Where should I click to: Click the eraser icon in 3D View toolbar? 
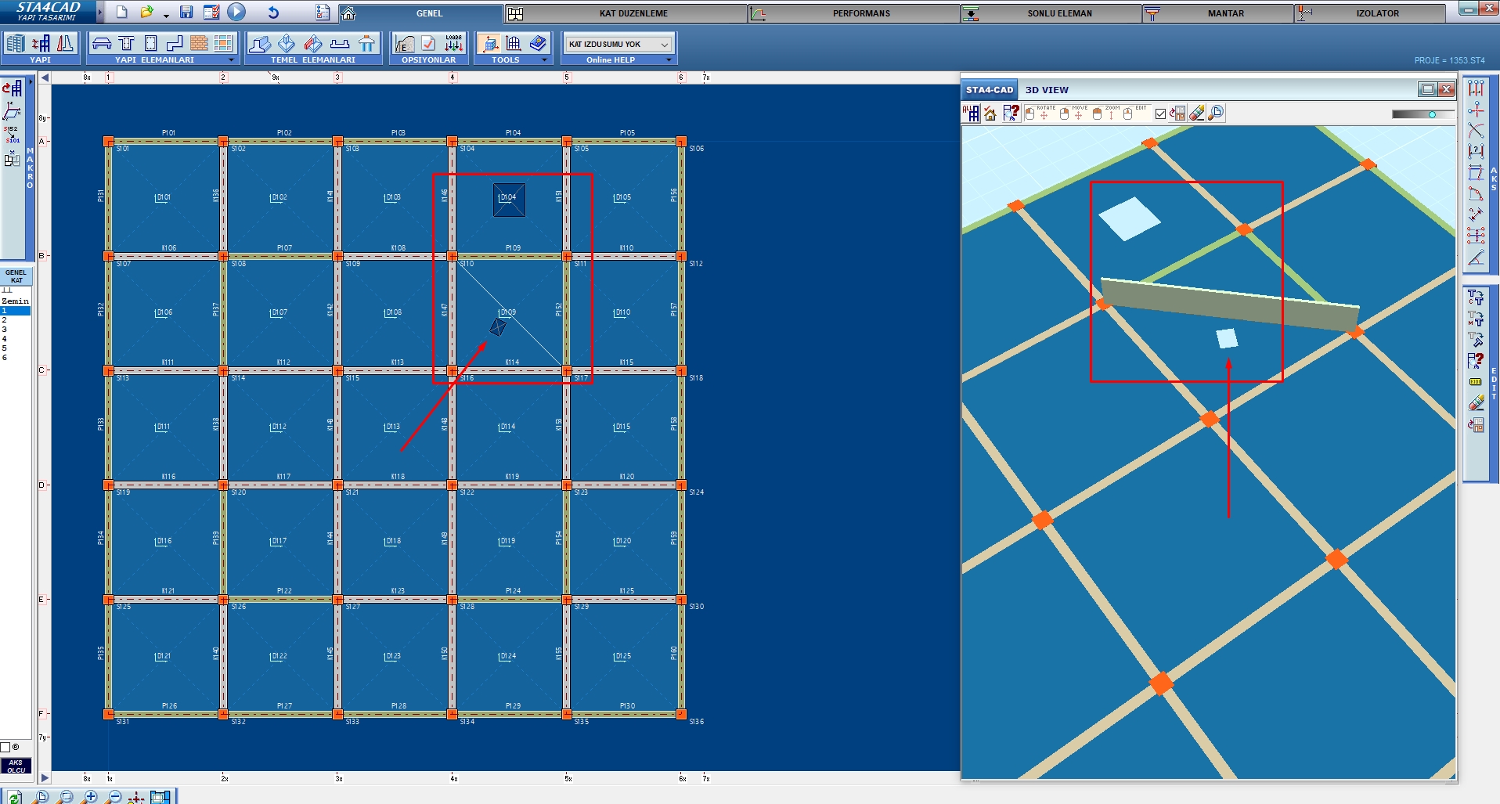click(1196, 114)
